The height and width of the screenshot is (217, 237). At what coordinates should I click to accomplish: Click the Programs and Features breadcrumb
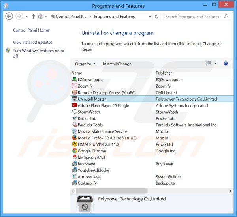click(x=114, y=17)
